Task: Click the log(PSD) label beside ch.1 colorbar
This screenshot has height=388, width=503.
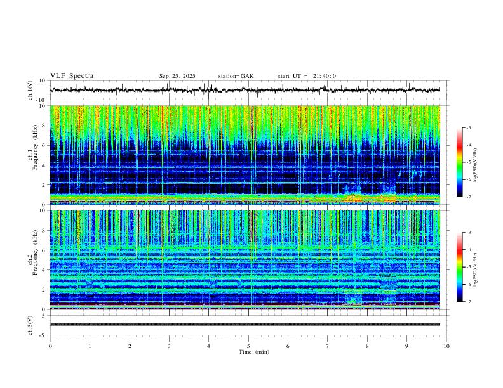Action: tap(475, 165)
